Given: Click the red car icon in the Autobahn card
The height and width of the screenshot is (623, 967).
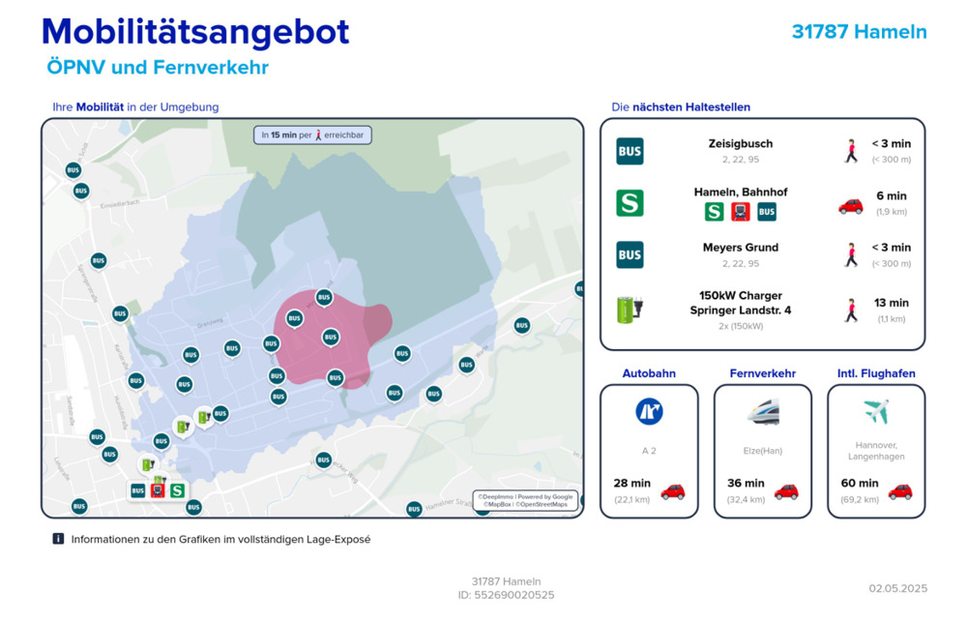Looking at the screenshot, I should point(672,491).
